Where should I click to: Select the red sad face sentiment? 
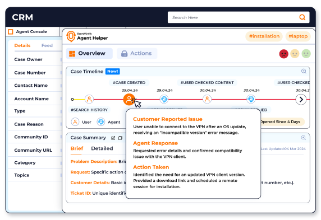point(284,54)
